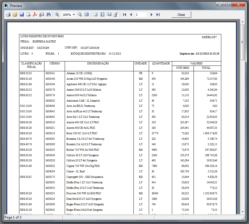This screenshot has height=224, width=249.
Task: Click the vertical scrollbar down arrow
Action: pos(242,212)
